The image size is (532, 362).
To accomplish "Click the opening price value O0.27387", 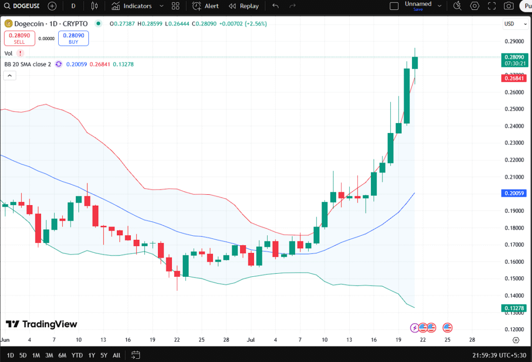I will (x=122, y=24).
